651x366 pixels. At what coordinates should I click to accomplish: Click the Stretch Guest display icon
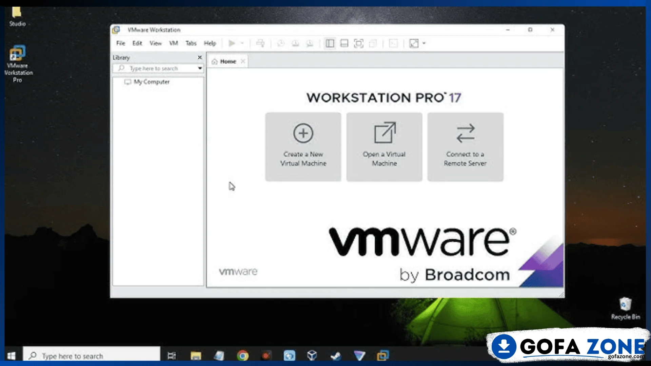point(414,43)
